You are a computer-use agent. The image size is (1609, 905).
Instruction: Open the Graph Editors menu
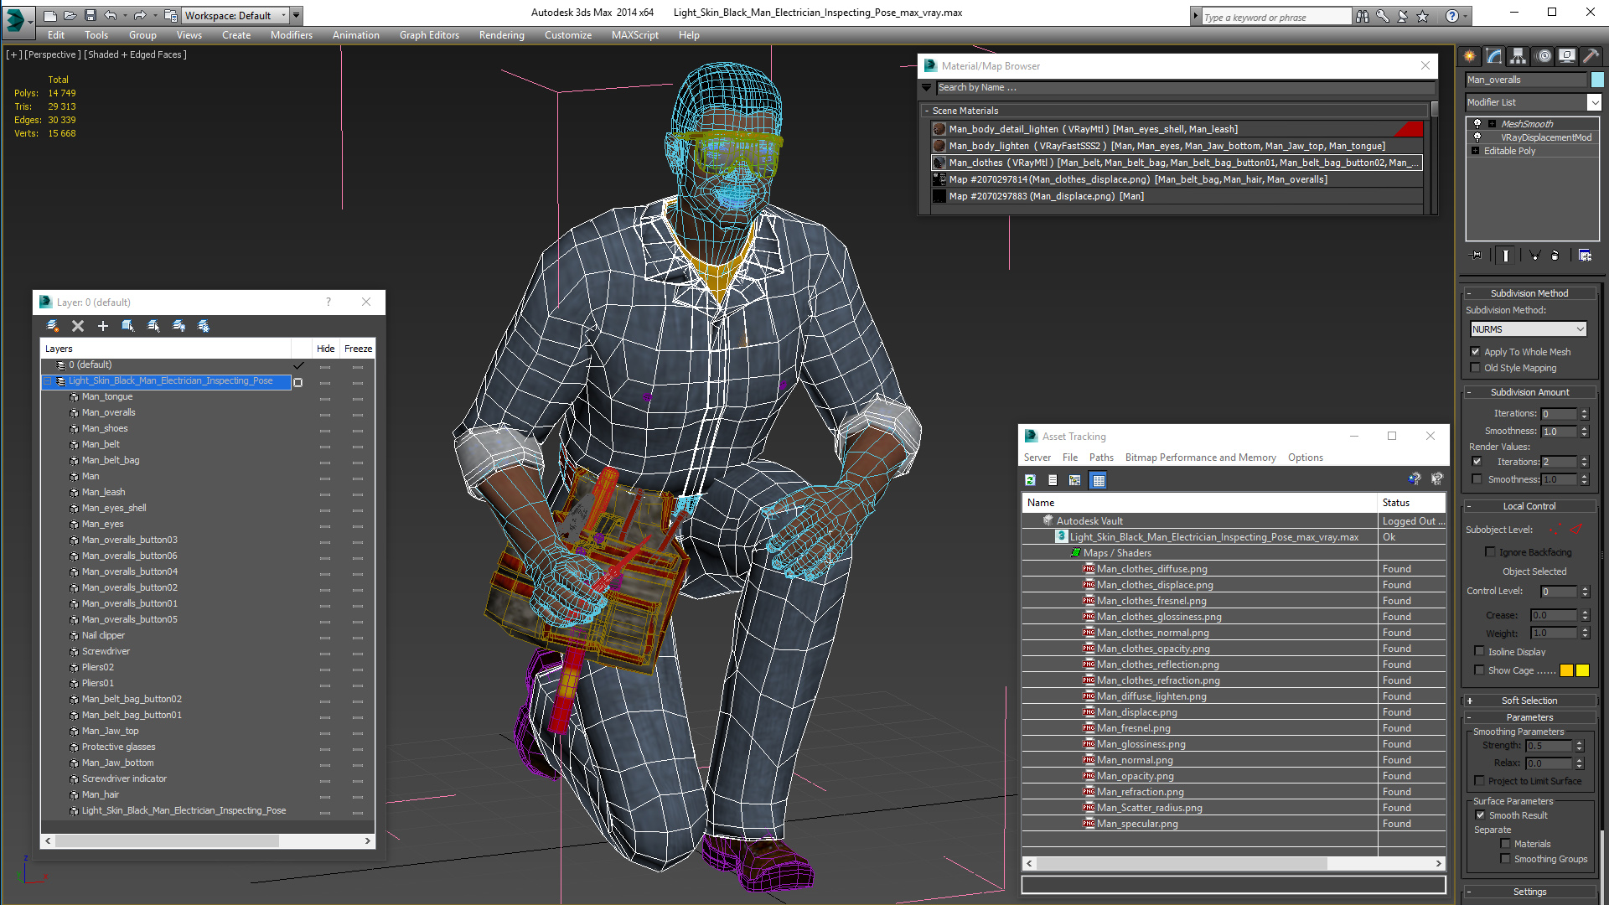pos(429,35)
